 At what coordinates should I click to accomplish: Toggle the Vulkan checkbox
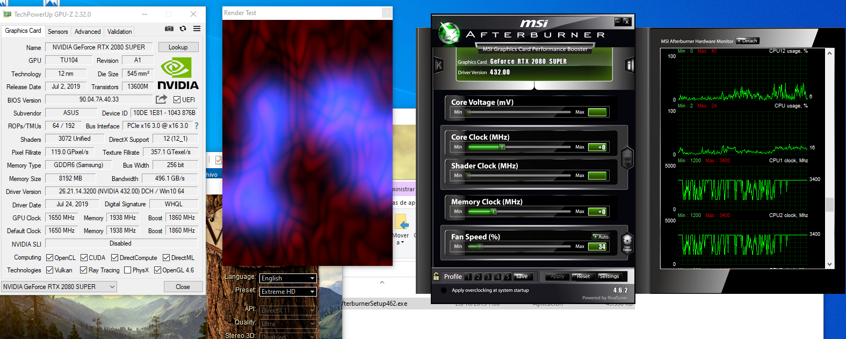(49, 270)
